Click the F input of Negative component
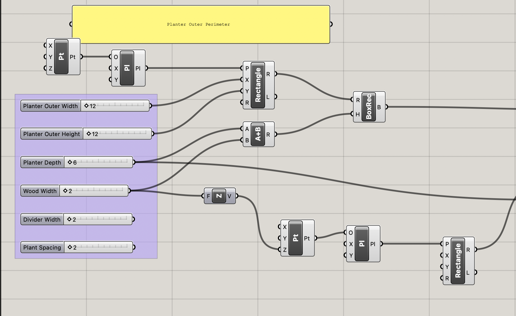 point(208,196)
